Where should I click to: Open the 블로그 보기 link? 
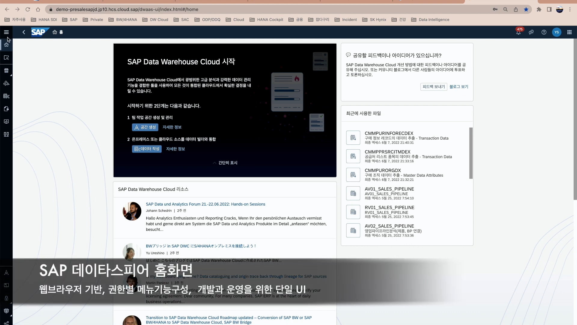tap(459, 87)
